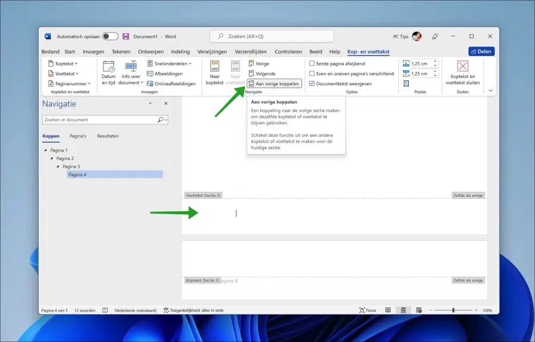Click the Delen button

(481, 52)
